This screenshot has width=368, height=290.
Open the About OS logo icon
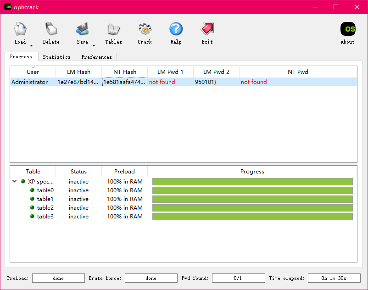coord(347,30)
